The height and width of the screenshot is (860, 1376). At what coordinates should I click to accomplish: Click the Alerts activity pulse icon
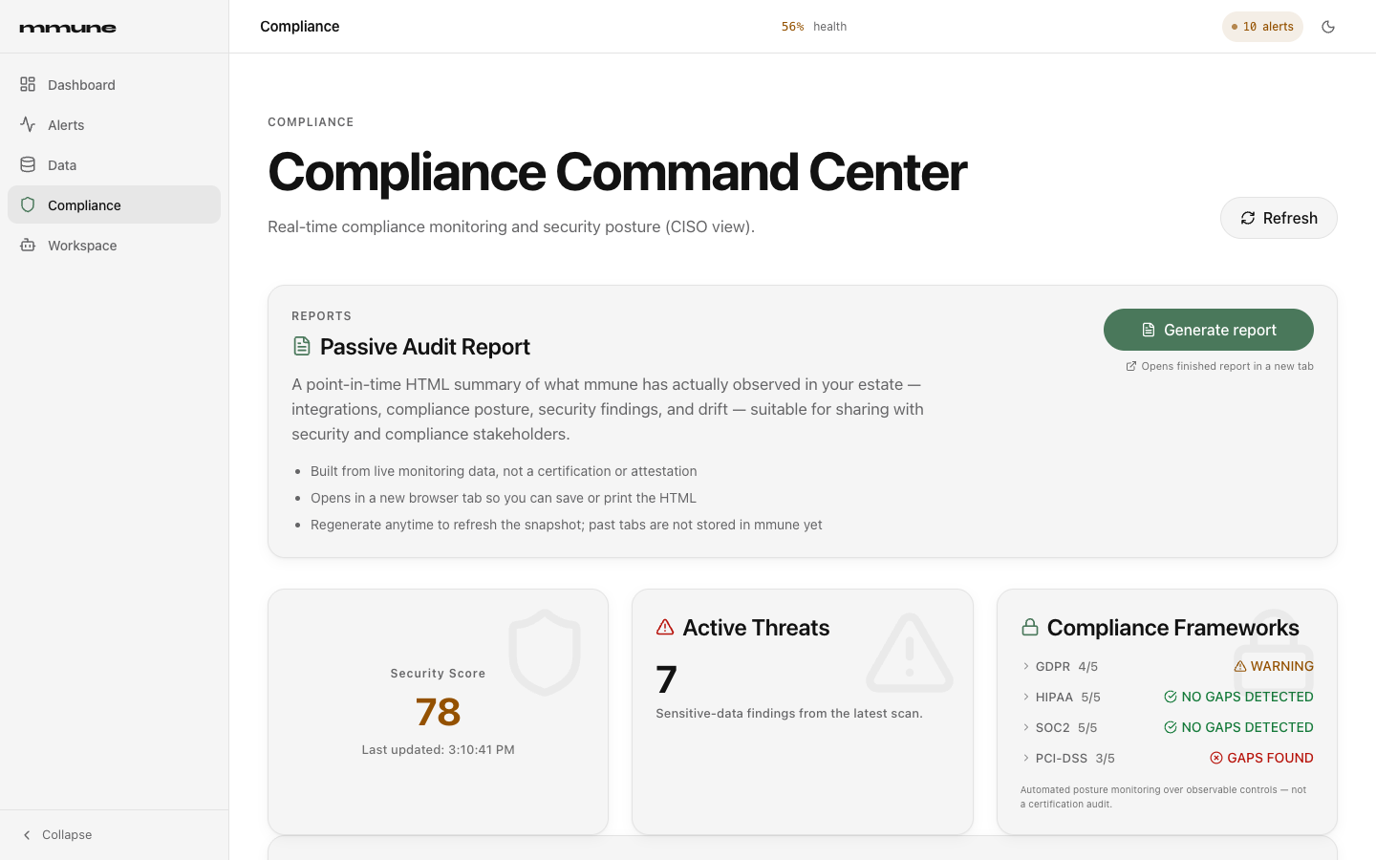click(x=28, y=124)
